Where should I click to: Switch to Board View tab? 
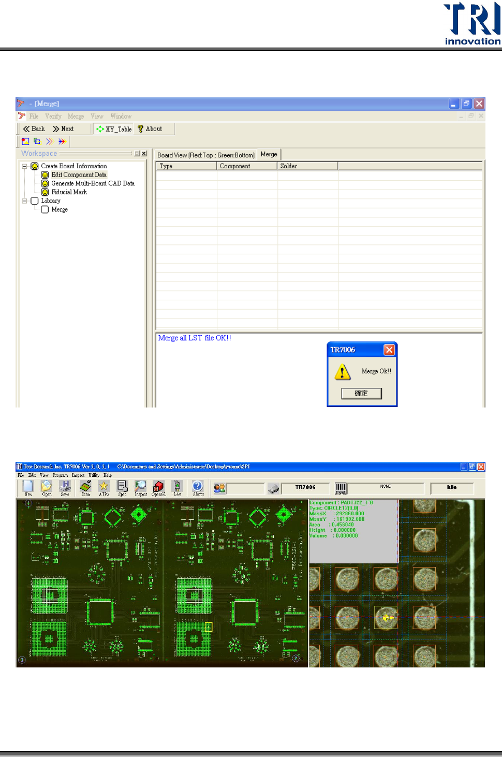[x=206, y=155]
